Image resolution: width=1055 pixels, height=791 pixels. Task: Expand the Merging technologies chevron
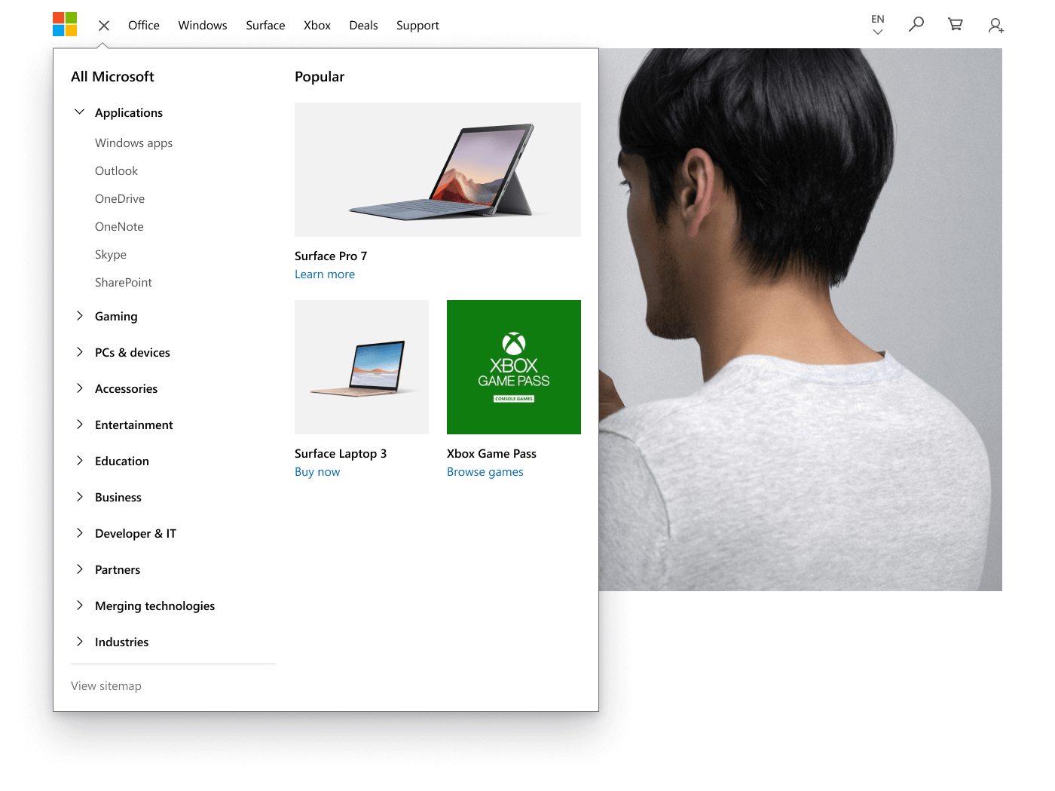(79, 606)
